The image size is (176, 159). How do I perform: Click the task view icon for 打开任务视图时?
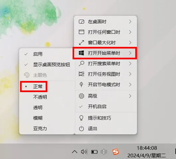tap(81, 74)
